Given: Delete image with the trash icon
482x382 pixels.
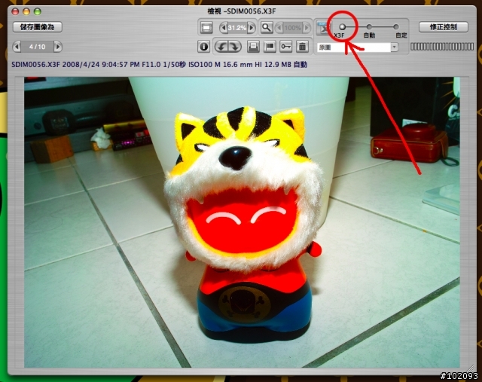Looking at the screenshot, I should [x=303, y=47].
